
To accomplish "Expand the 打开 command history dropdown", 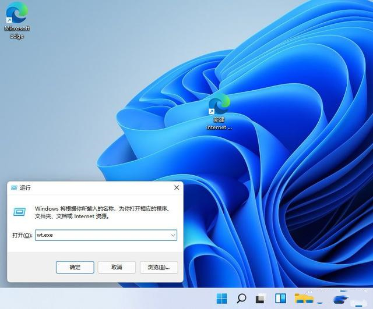I will pos(173,235).
